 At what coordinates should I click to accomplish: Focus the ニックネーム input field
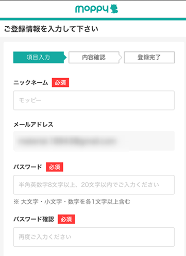(x=94, y=100)
